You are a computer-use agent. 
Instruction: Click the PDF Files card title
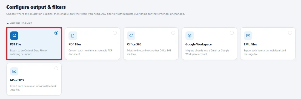75,44
